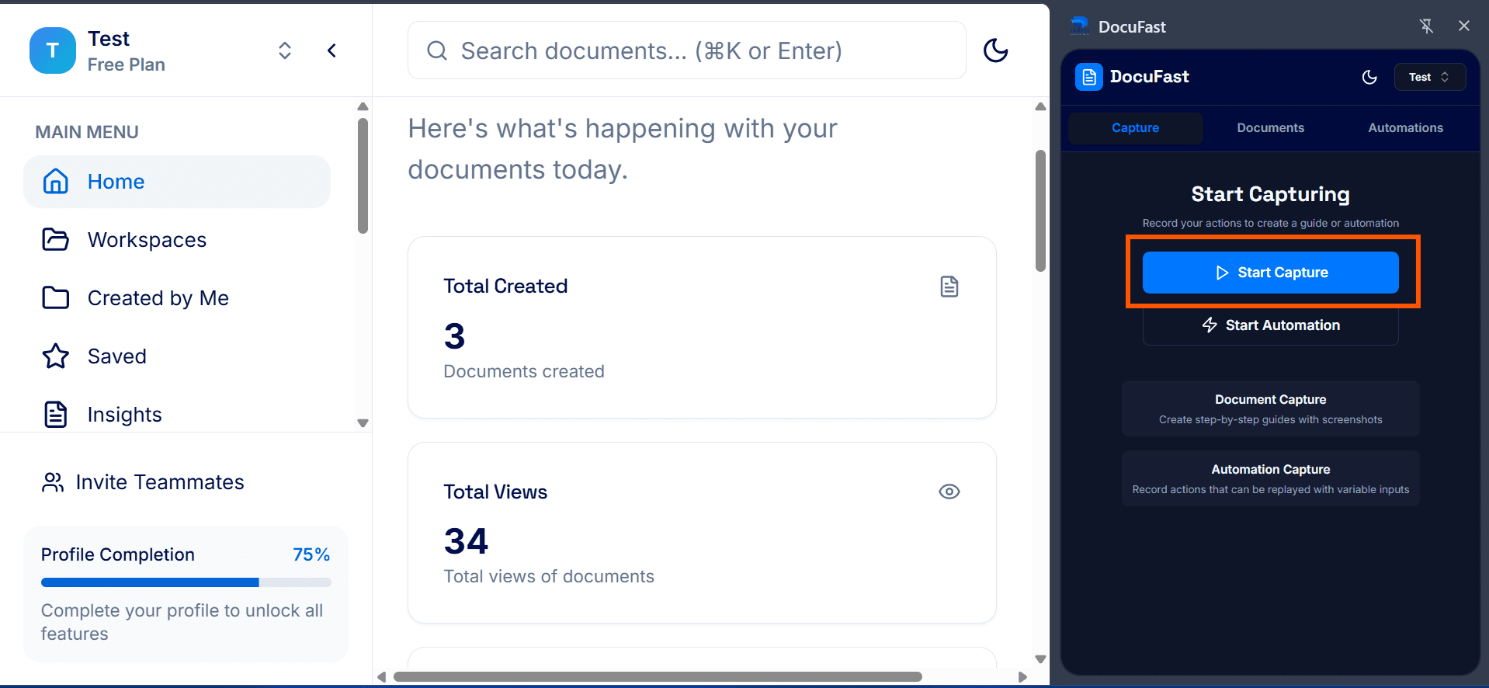This screenshot has height=688, width=1489.
Task: Click the Start Automation button
Action: [x=1270, y=325]
